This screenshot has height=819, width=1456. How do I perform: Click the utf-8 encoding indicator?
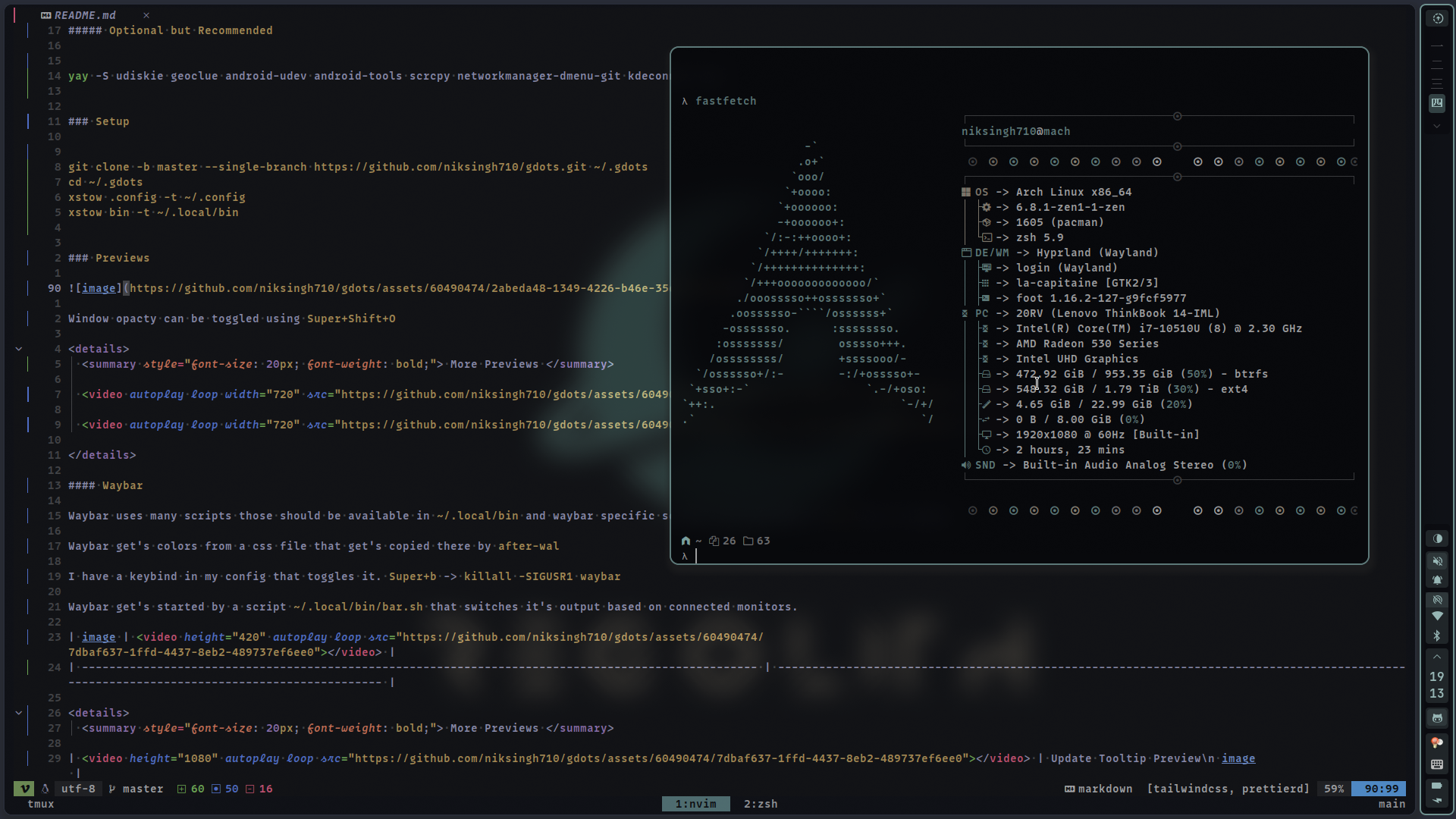click(78, 789)
